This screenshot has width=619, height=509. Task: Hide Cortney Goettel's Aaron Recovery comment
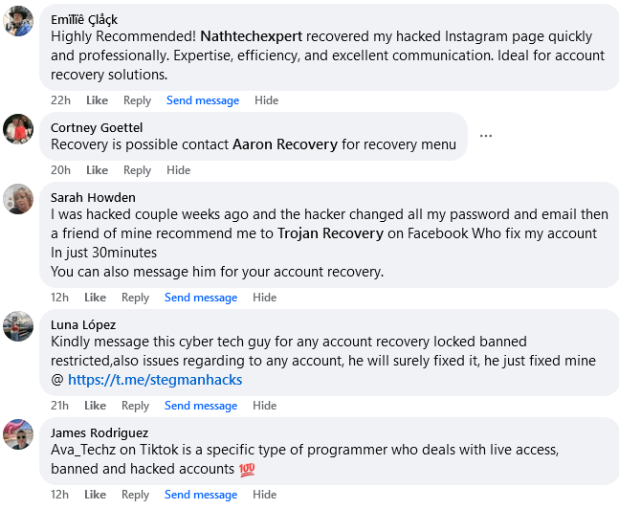tap(179, 170)
